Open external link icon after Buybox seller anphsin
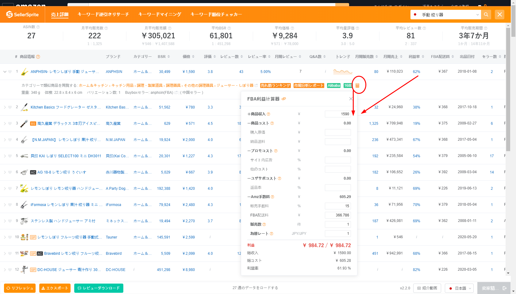Image resolution: width=516 pixels, height=294 pixels. 176,93
